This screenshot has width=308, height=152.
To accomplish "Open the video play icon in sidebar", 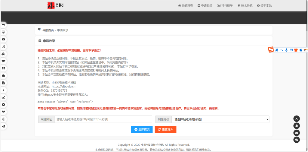I will [4, 39].
